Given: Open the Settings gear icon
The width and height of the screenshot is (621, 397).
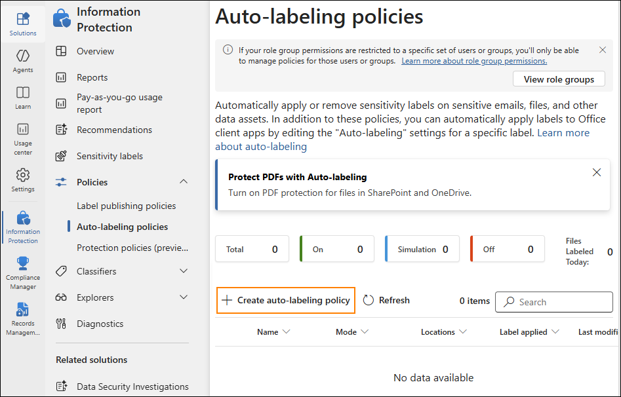Looking at the screenshot, I should pos(23,175).
